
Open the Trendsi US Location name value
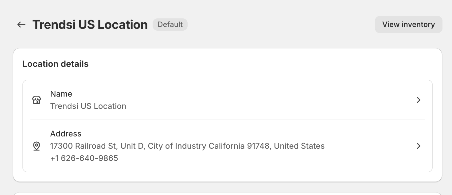(x=88, y=106)
